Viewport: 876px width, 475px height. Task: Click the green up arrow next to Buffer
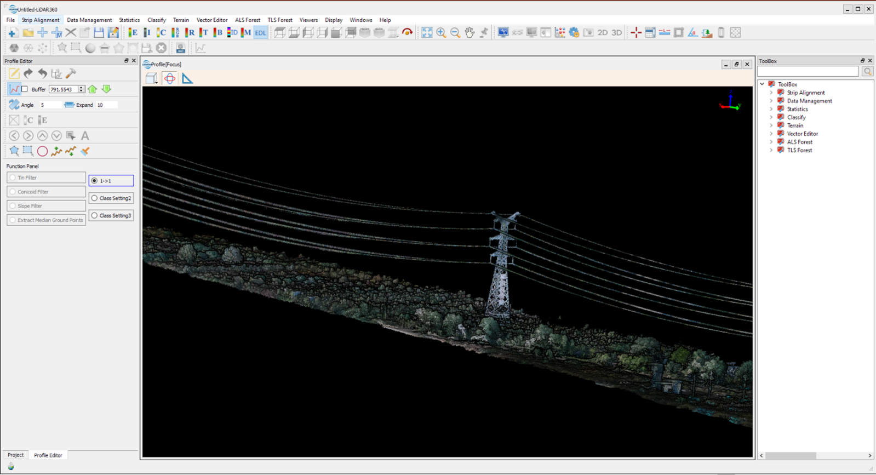point(93,89)
